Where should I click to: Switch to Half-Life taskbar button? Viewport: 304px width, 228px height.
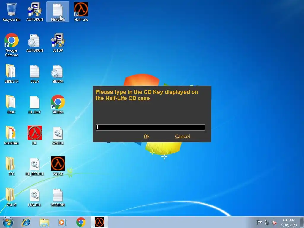pos(99,222)
